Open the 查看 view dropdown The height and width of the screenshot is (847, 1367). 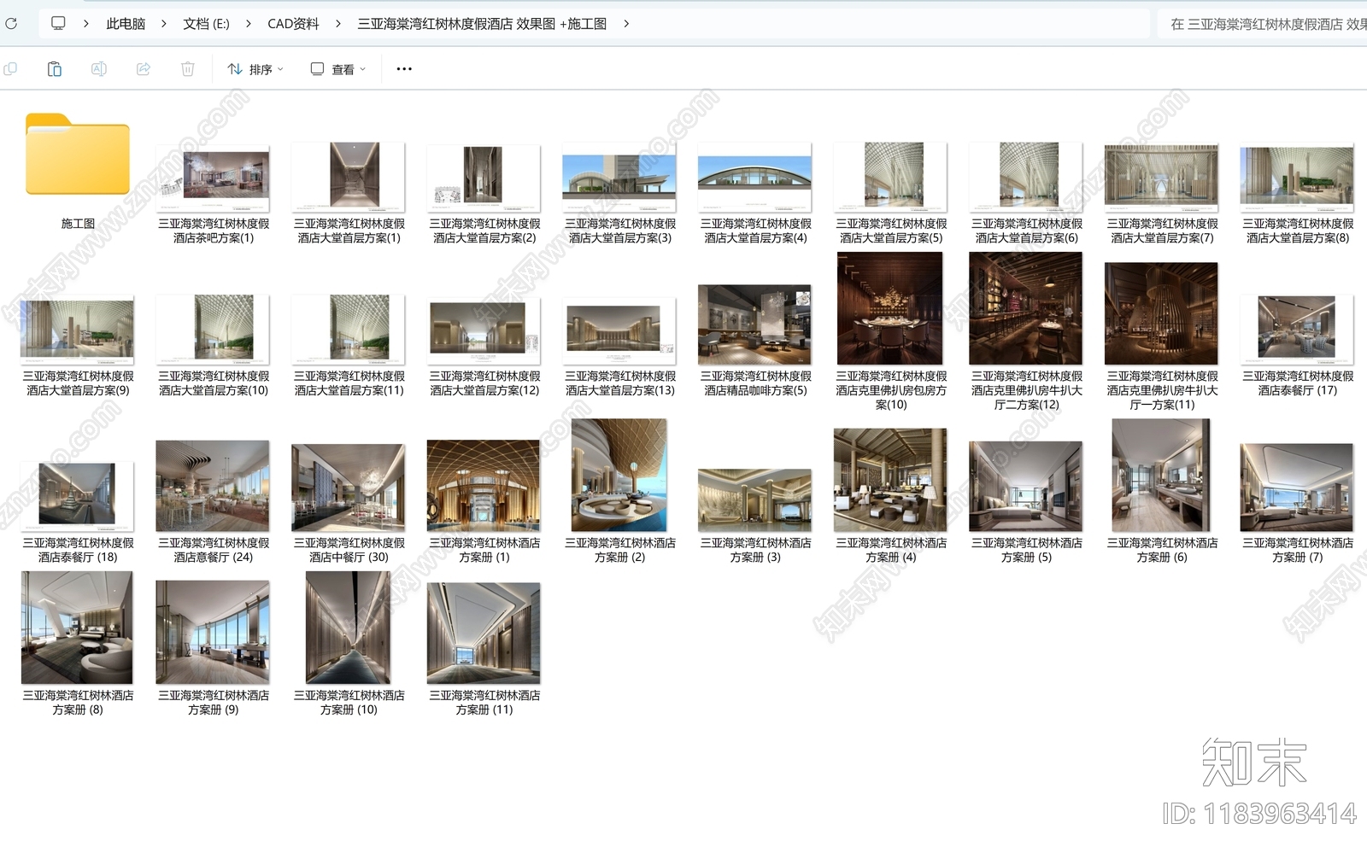(x=338, y=69)
